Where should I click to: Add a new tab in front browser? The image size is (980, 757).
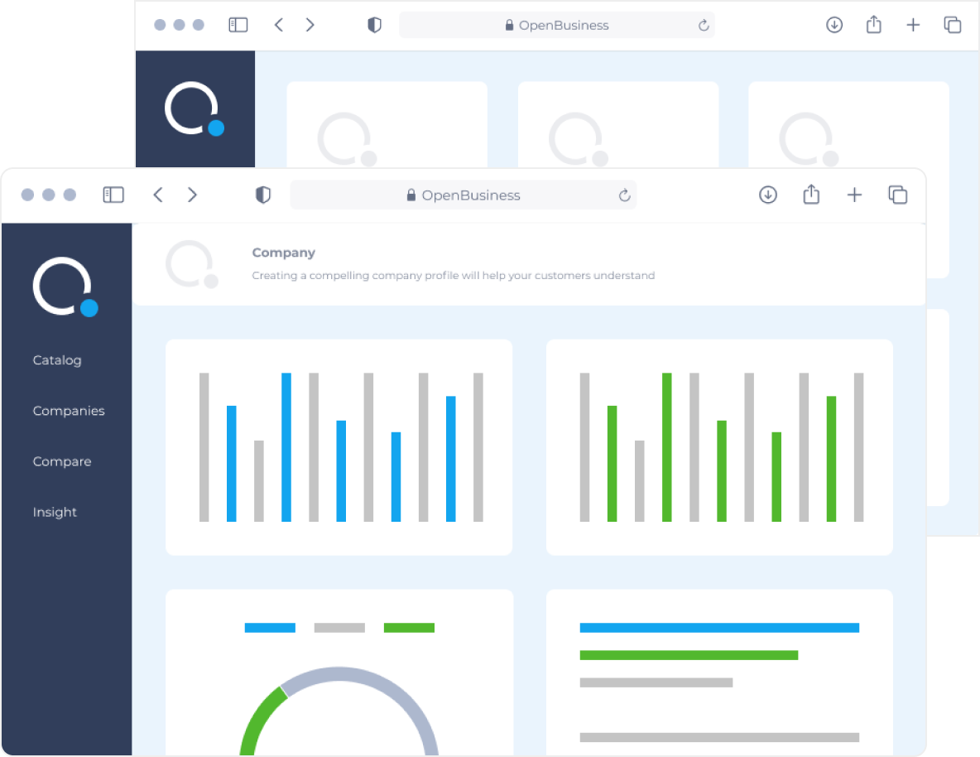[854, 195]
